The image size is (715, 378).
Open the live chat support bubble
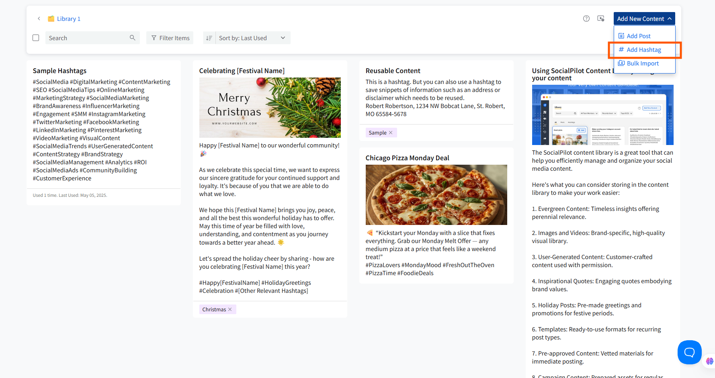[690, 352]
